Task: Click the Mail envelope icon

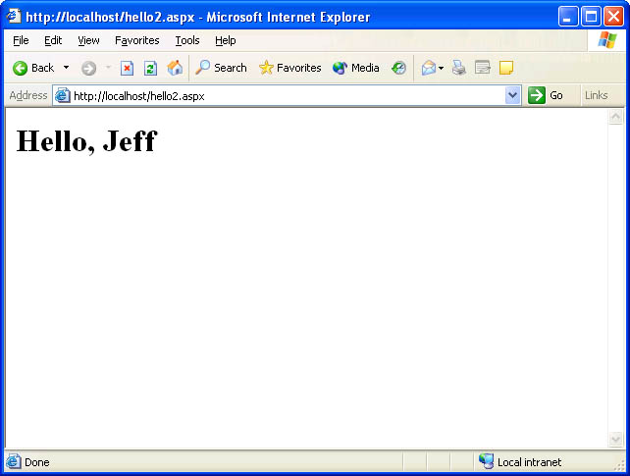Action: (428, 68)
